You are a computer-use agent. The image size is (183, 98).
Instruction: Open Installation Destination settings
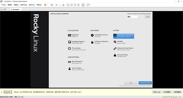click(x=123, y=36)
